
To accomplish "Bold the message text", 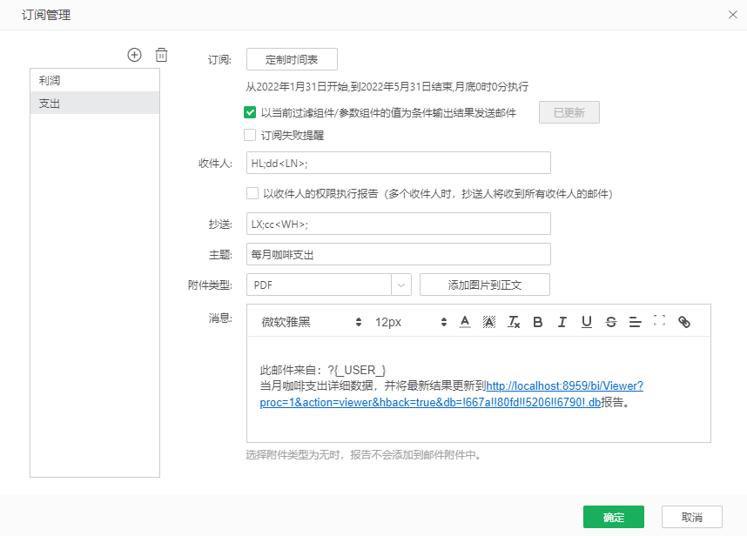I will click(537, 321).
